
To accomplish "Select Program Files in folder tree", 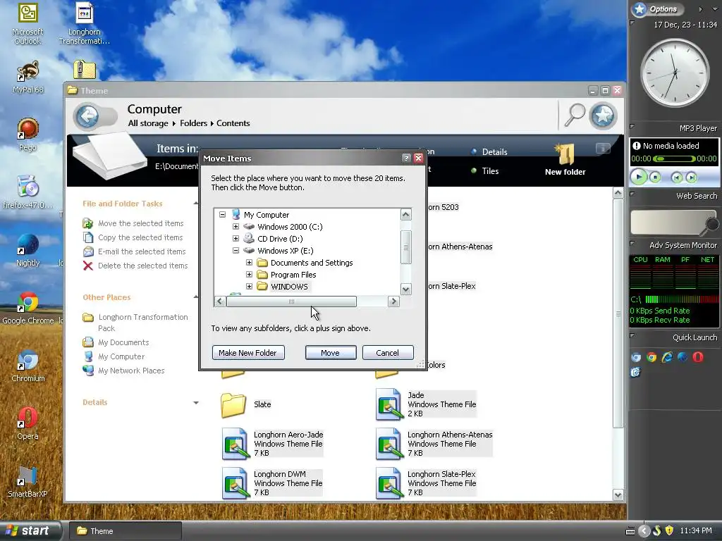I will 293,275.
